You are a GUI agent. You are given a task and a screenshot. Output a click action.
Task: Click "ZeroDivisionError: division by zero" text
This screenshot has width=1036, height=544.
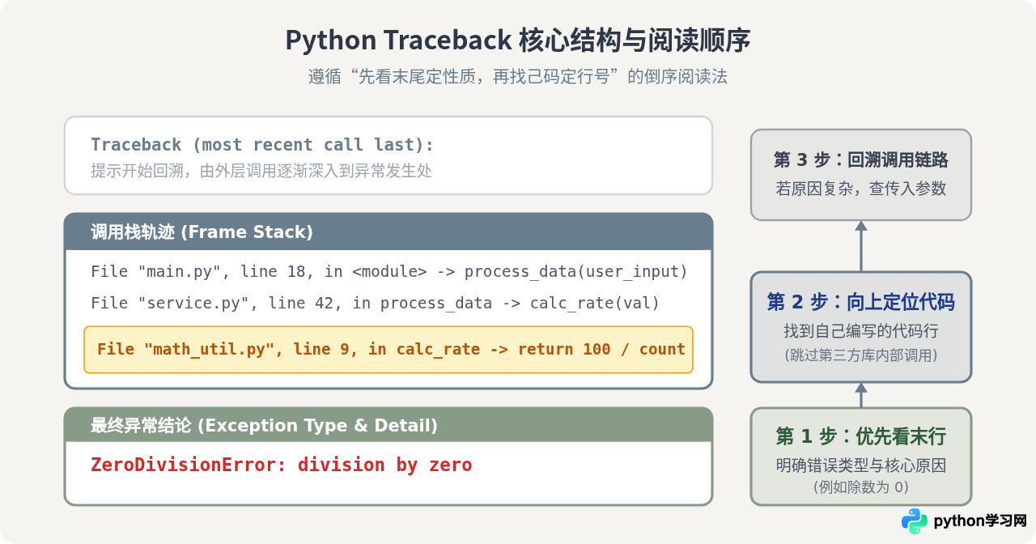click(282, 465)
